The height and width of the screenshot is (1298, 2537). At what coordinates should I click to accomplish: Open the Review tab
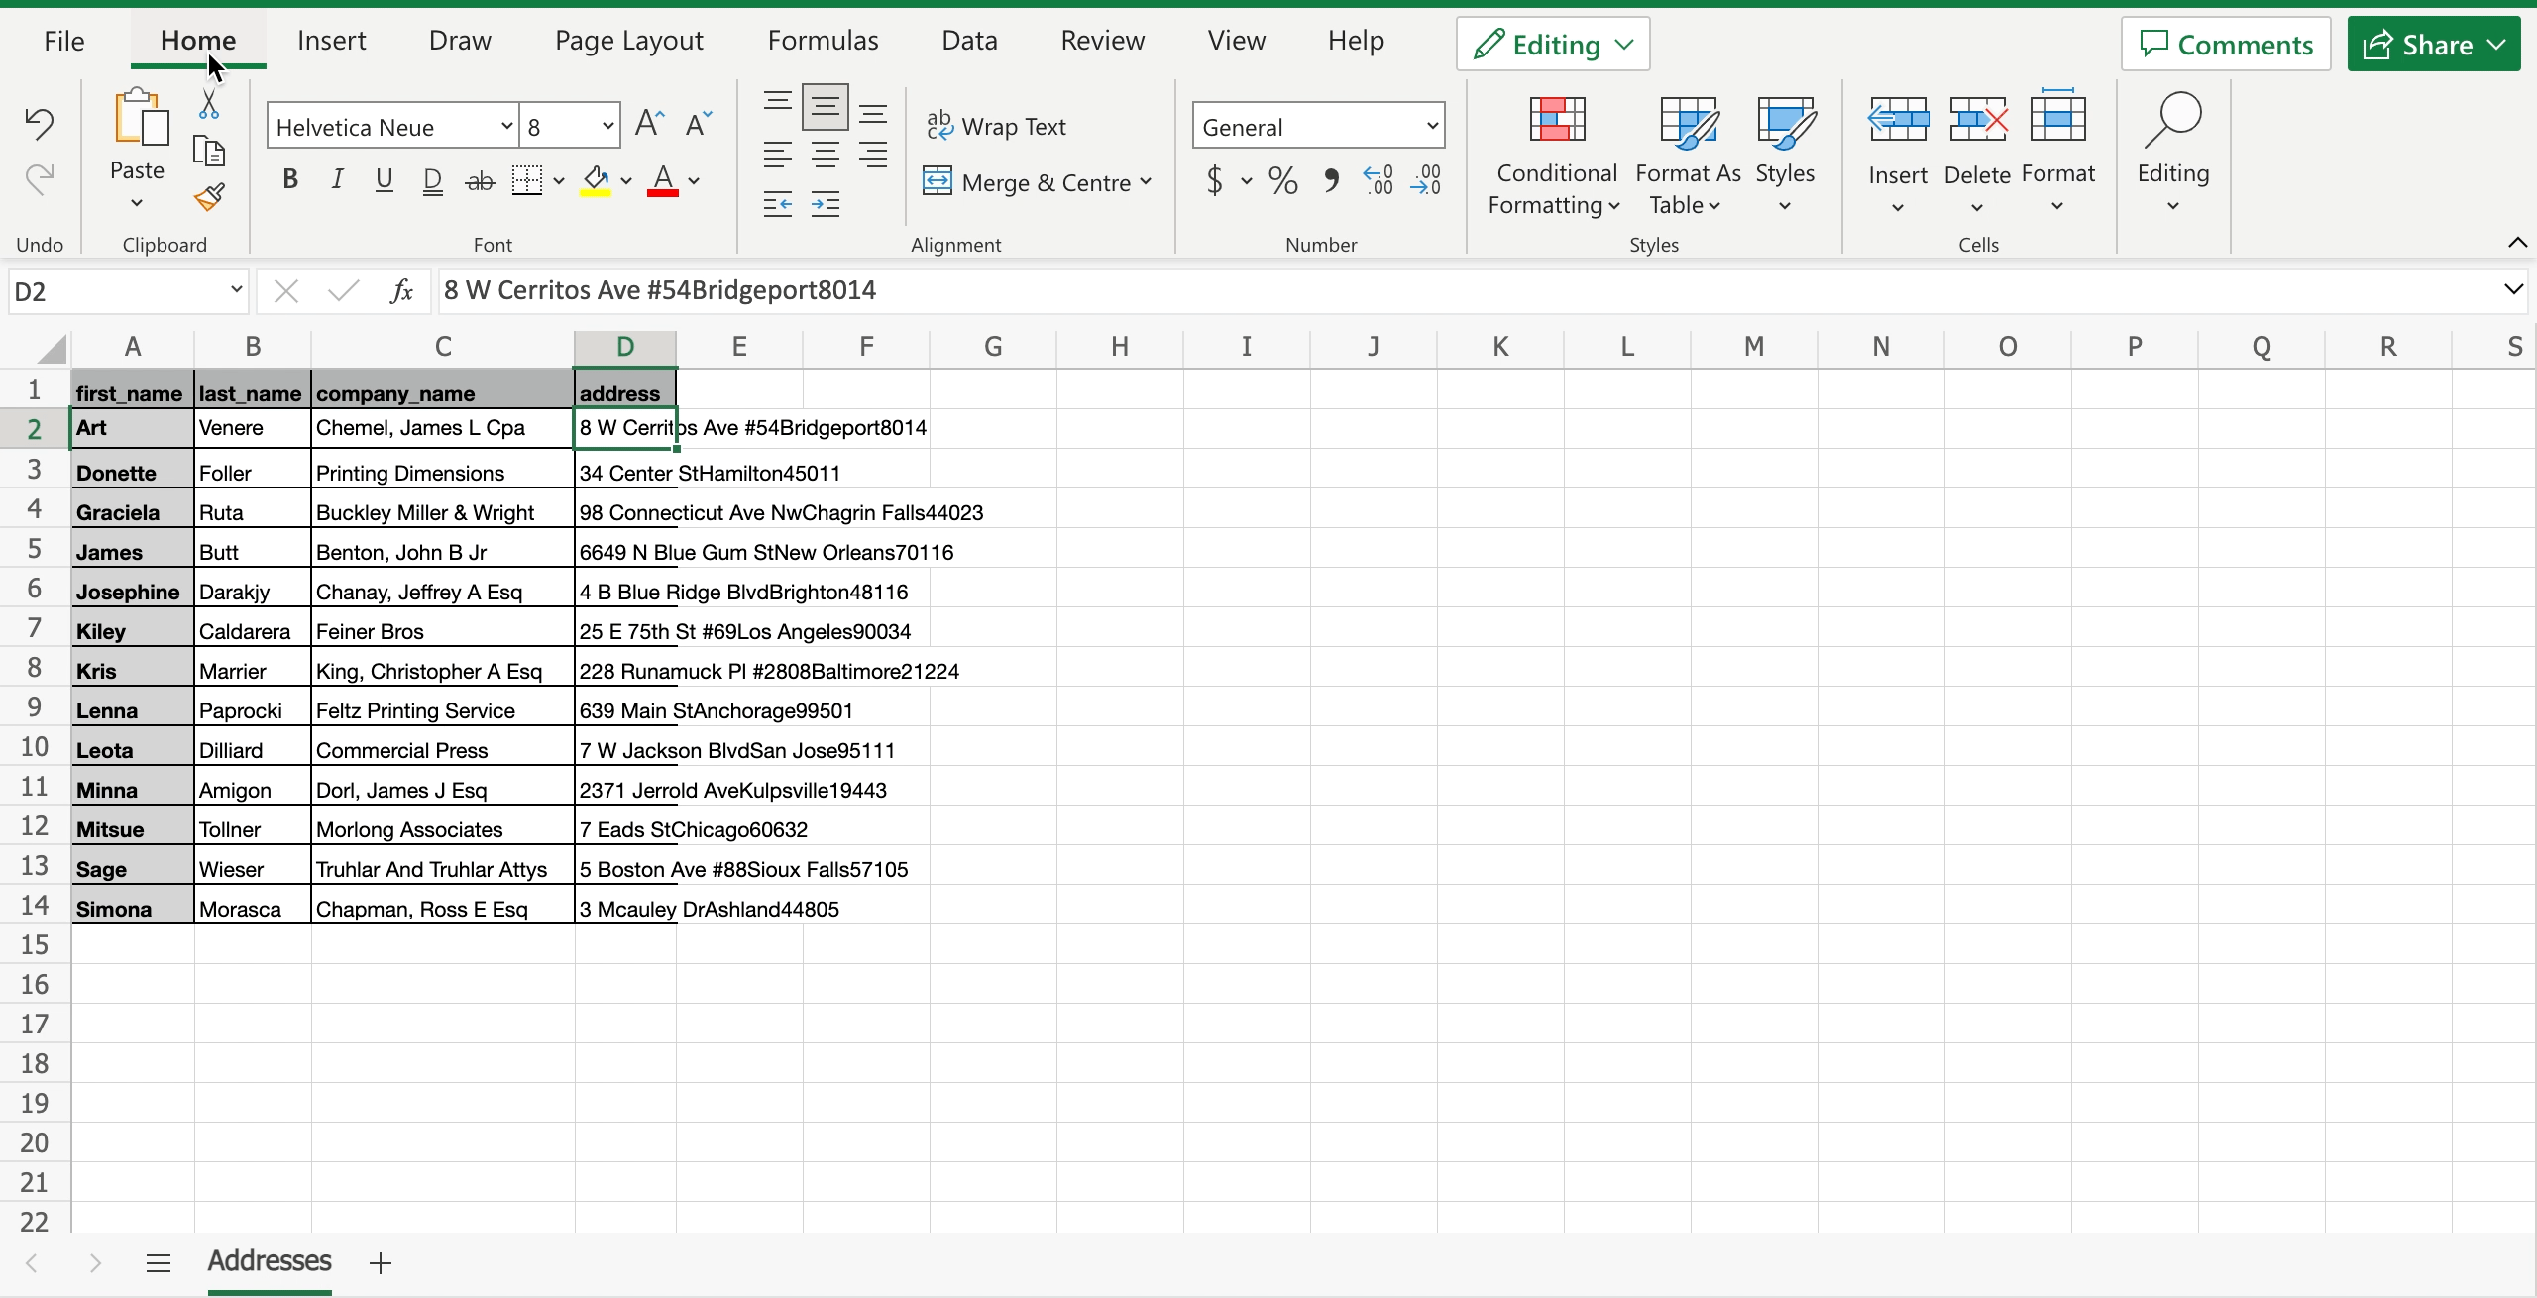pyautogui.click(x=1102, y=40)
